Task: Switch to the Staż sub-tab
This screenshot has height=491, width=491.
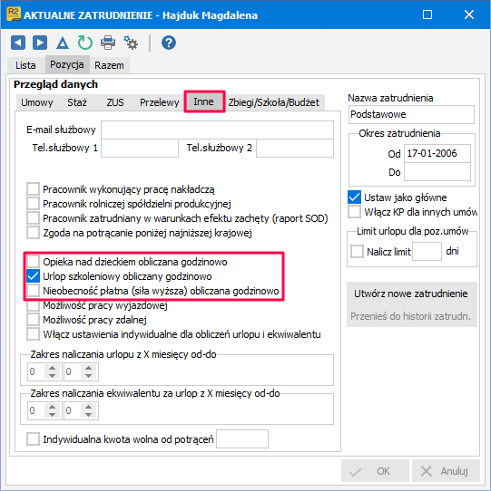Action: click(77, 102)
